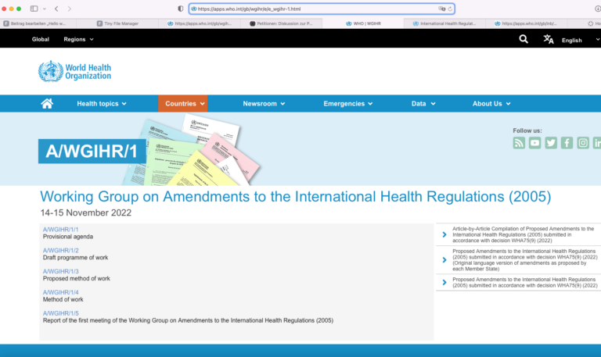This screenshot has width=601, height=357.
Task: Switch to the Tiny File Manager tab
Action: point(117,23)
